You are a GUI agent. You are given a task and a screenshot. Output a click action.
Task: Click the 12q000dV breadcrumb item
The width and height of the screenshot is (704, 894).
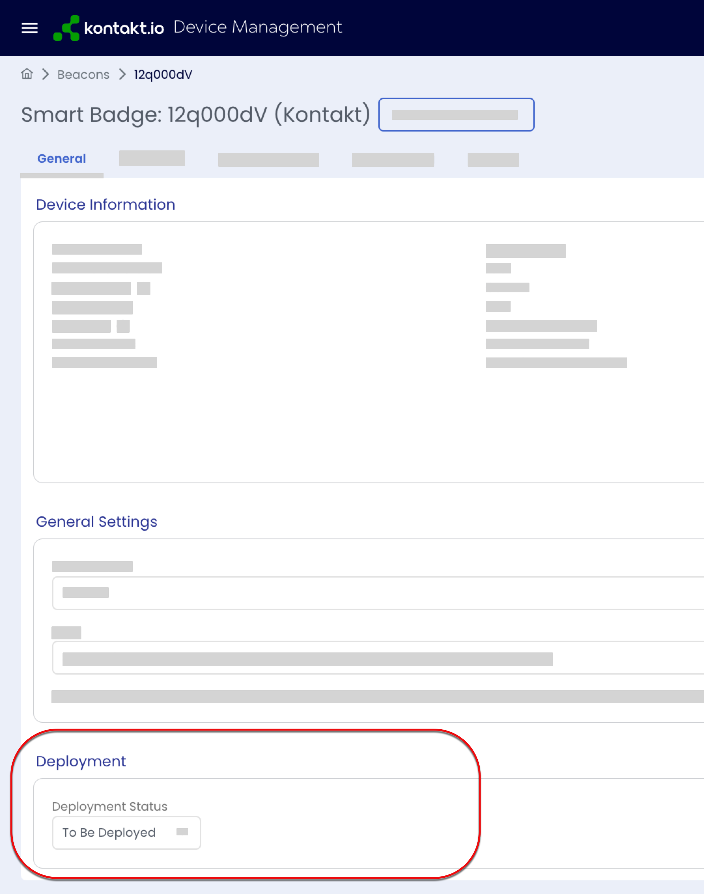(x=163, y=75)
